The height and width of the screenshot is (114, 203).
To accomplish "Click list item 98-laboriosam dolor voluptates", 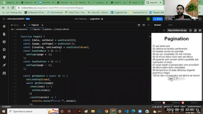I will pyautogui.click(x=169, y=67).
